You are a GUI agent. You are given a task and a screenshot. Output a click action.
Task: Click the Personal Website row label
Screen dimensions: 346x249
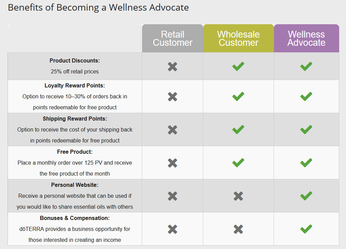click(x=74, y=185)
